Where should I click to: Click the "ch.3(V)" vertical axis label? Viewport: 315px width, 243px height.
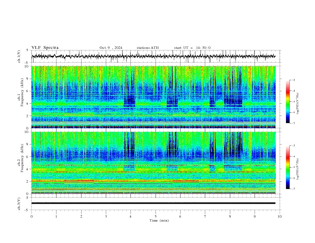(19, 204)
